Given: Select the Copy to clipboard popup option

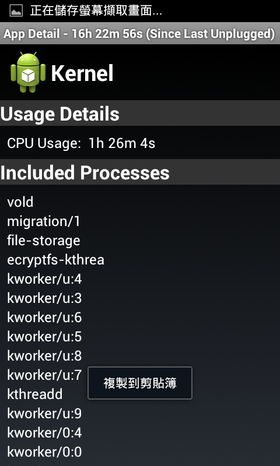Looking at the screenshot, I should pyautogui.click(x=140, y=383).
